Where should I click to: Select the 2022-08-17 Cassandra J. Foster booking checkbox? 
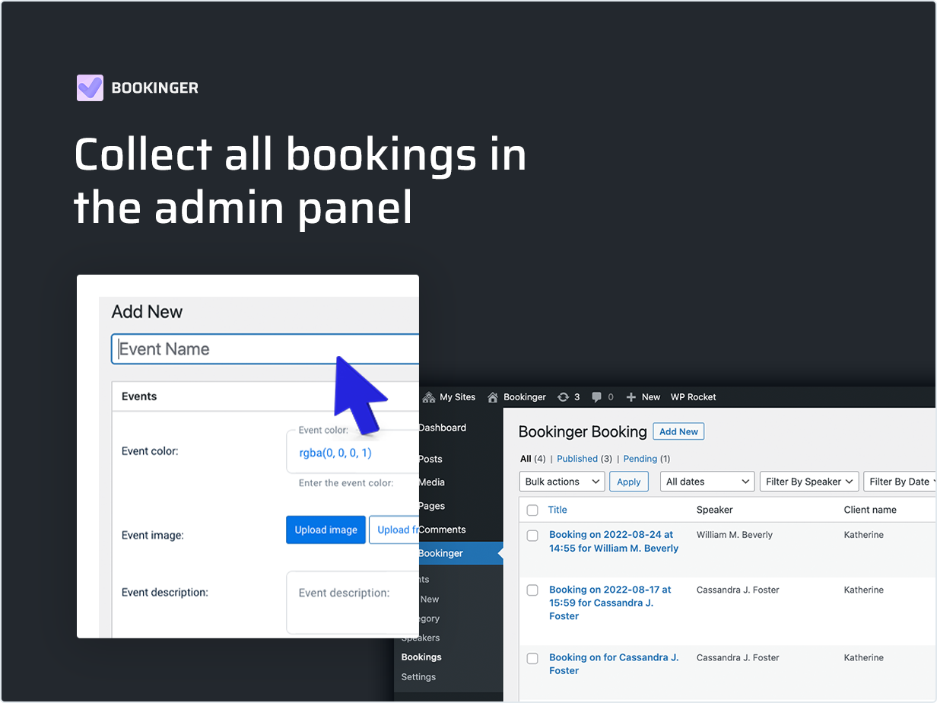pos(532,590)
